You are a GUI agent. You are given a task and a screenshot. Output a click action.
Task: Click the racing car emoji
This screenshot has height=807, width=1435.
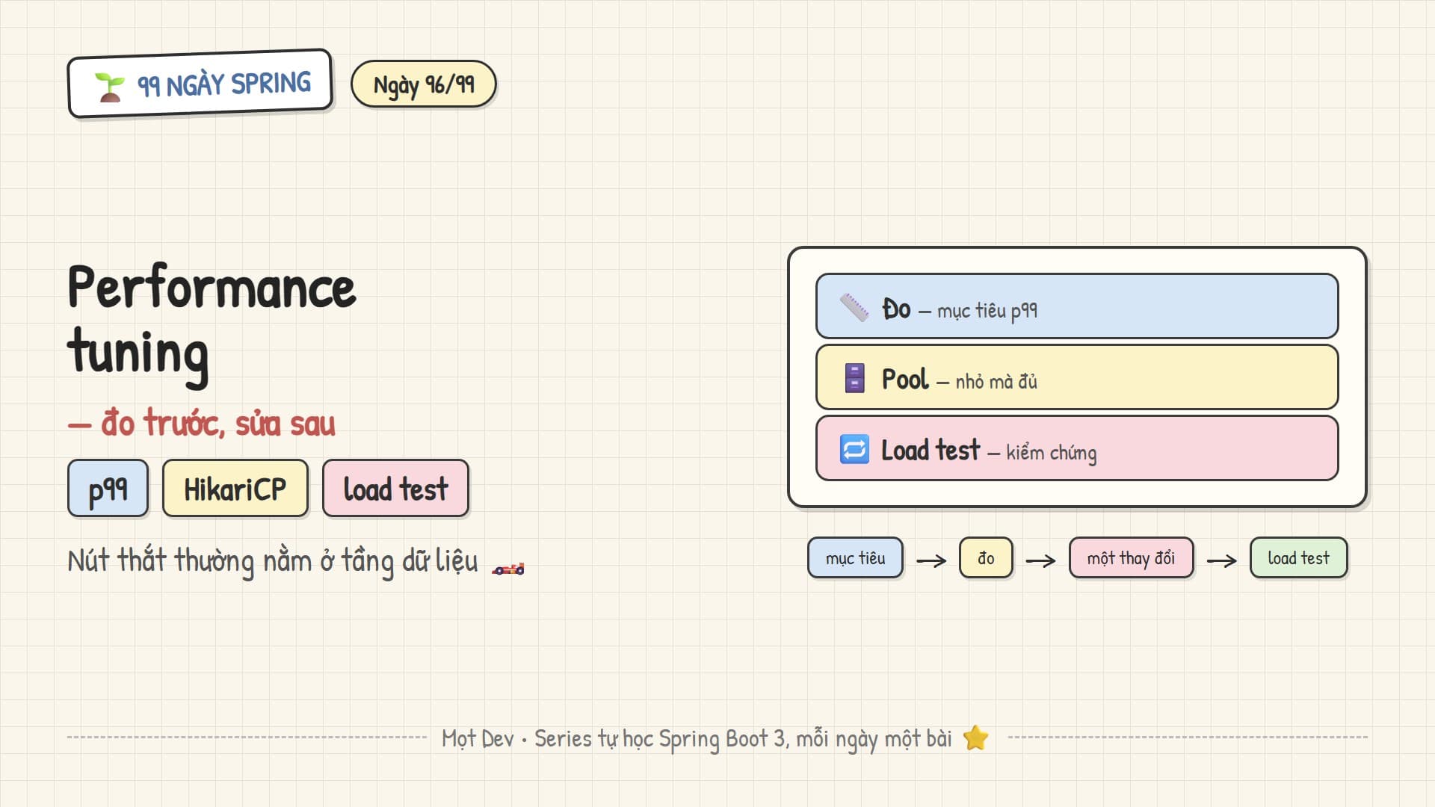tap(508, 569)
